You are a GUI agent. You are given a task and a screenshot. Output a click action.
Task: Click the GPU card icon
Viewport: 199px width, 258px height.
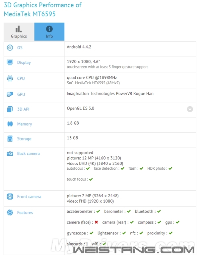tap(10, 94)
